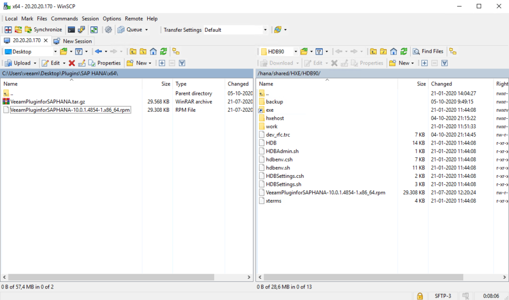Expand the local Filter dropdown arrow
Image resolution: width=509 pixels, height=300 pixels.
pyautogui.click(x=86, y=52)
